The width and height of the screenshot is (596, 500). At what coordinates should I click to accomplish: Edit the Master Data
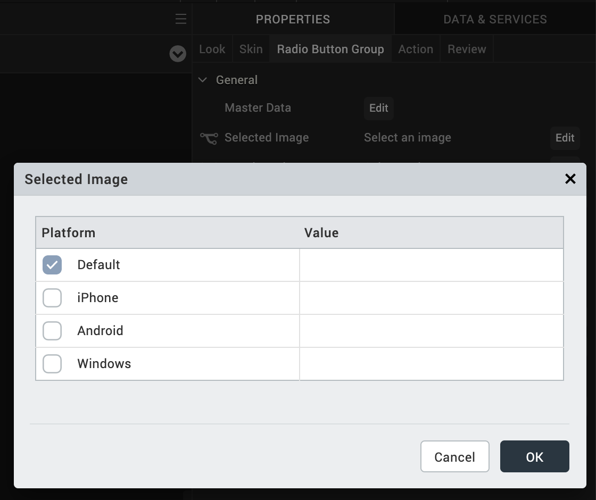coord(379,108)
